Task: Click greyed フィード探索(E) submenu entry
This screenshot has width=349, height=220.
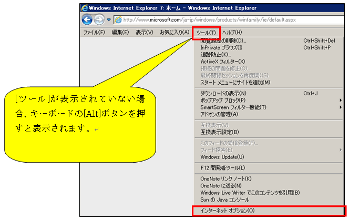Action: pos(269,150)
